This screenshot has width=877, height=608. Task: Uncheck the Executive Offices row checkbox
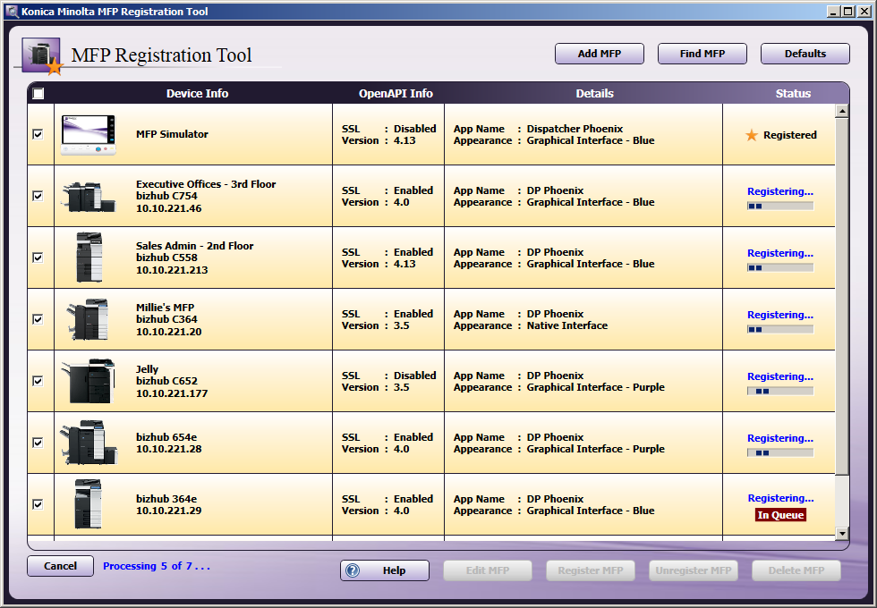point(38,196)
